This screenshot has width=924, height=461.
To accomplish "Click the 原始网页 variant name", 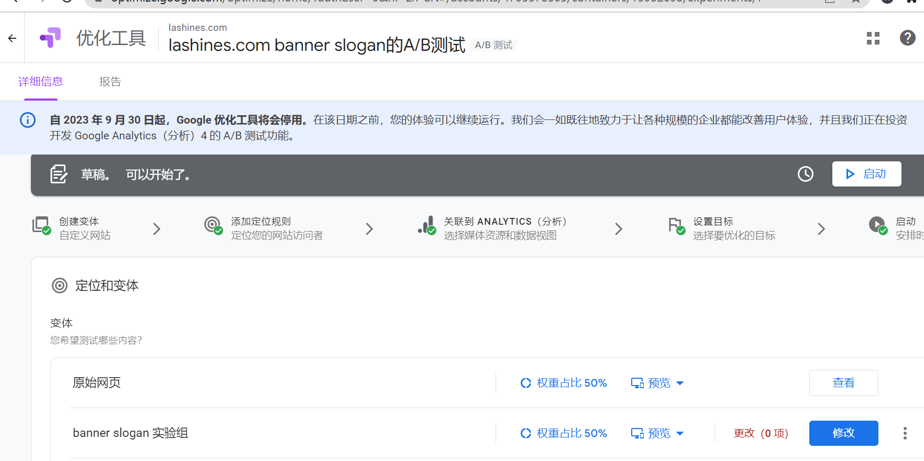I will coord(96,383).
